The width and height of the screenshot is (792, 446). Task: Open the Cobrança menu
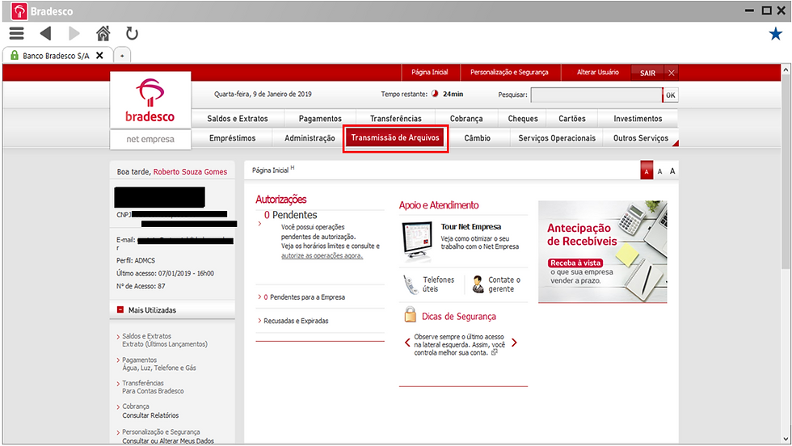point(466,118)
